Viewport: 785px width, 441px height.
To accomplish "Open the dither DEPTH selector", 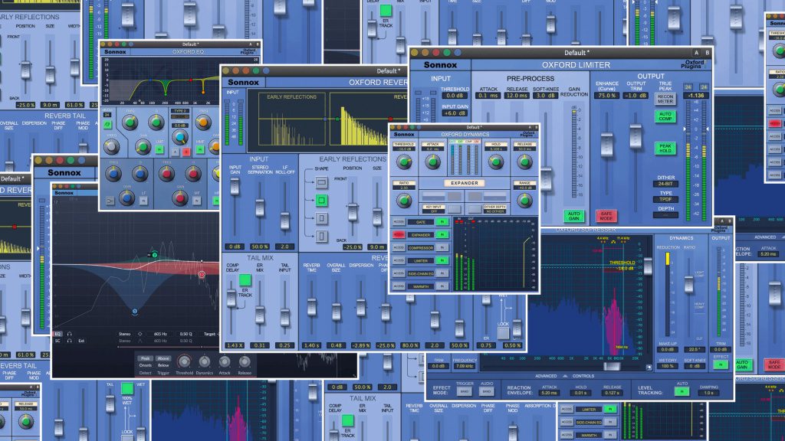I will click(x=665, y=215).
